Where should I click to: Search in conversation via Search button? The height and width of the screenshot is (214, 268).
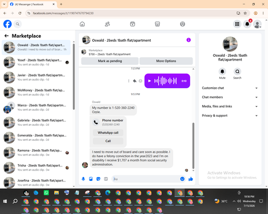(237, 72)
